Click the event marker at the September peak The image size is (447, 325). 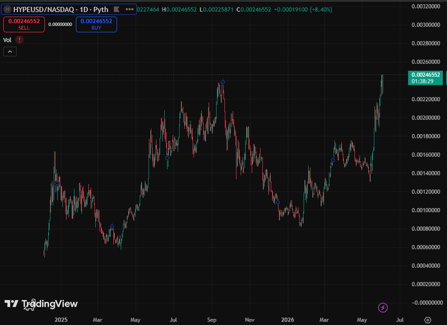tap(223, 82)
